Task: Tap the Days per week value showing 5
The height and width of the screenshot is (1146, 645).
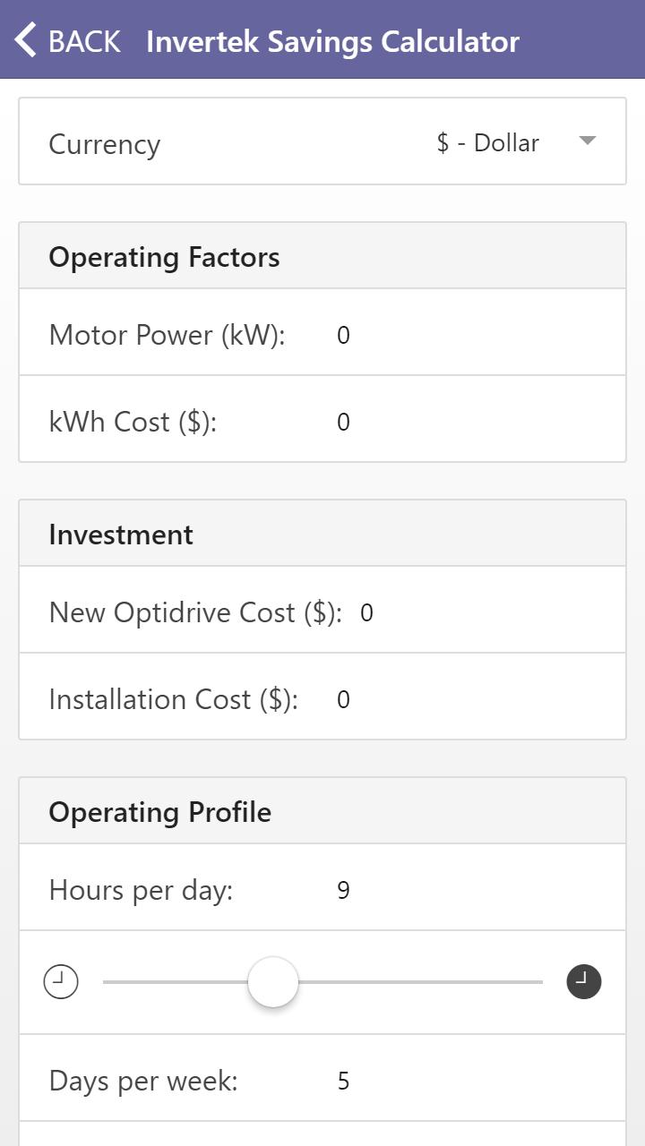Action: coord(343,1081)
